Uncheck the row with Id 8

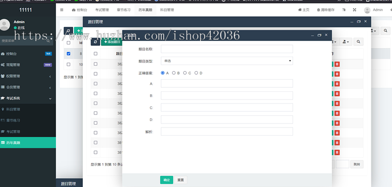click(69, 54)
